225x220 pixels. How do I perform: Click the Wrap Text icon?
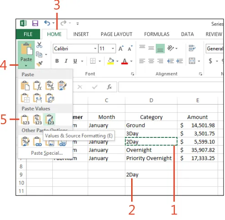coord(192,48)
